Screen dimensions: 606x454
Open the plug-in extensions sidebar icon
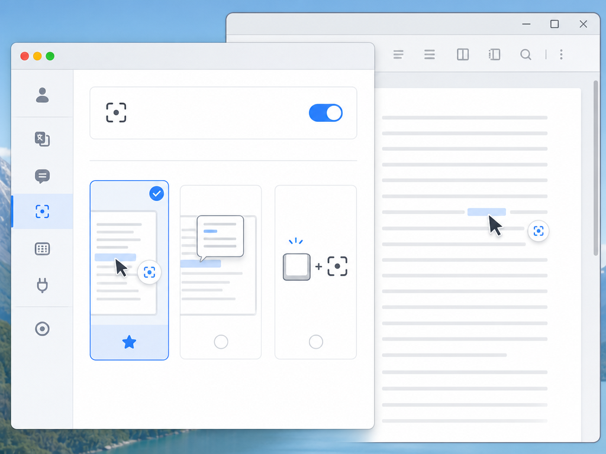point(42,286)
